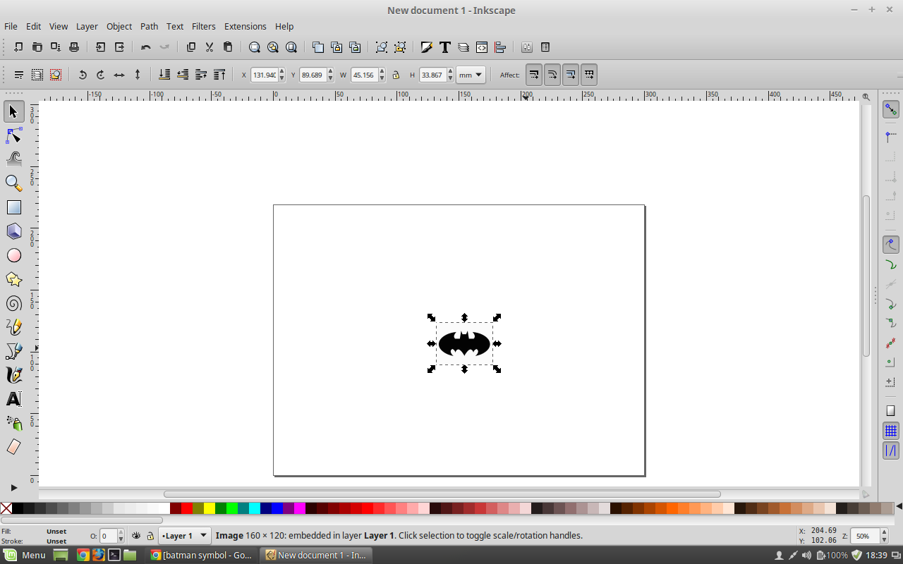The height and width of the screenshot is (564, 903).
Task: Open the Layer 1 dropdown
Action: pyautogui.click(x=184, y=536)
